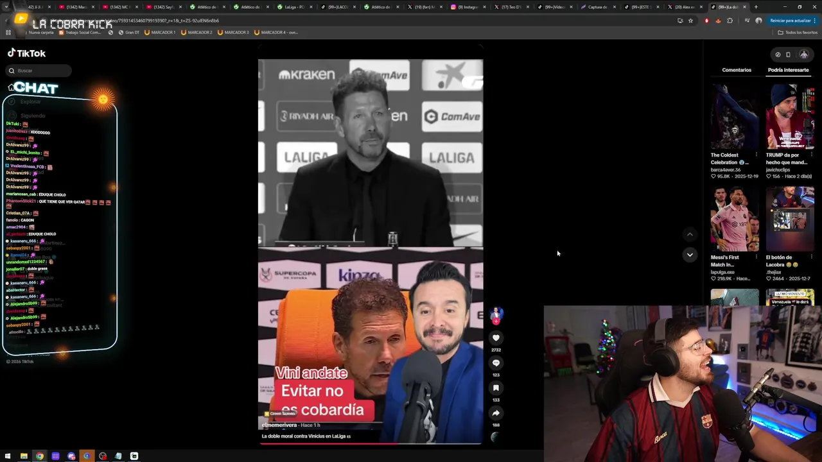This screenshot has width=822, height=462.
Task: Open a new browser tab with plus
Action: pyautogui.click(x=756, y=7)
